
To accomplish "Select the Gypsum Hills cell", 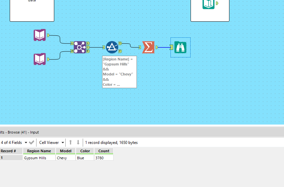I will (39, 158).
